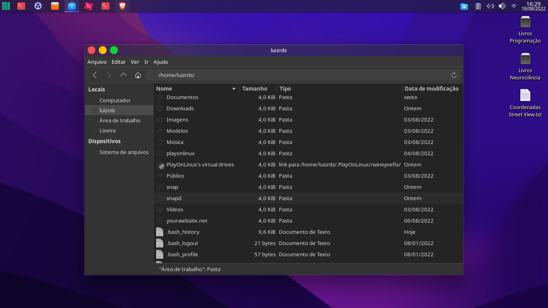548x308 pixels.
Task: Open the volume speaker tray icon
Action: pyautogui.click(x=502, y=6)
